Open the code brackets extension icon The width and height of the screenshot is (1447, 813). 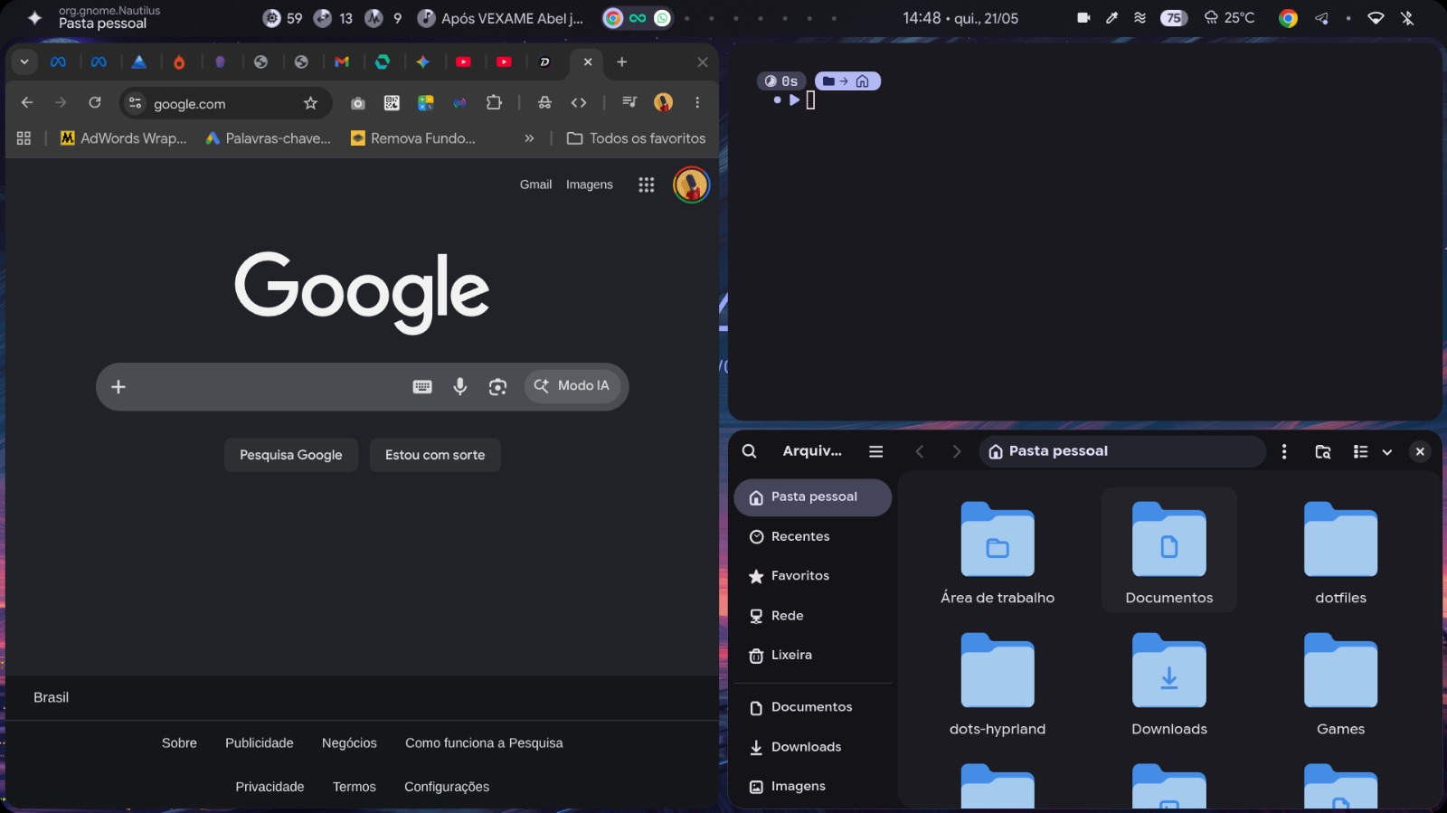(579, 103)
